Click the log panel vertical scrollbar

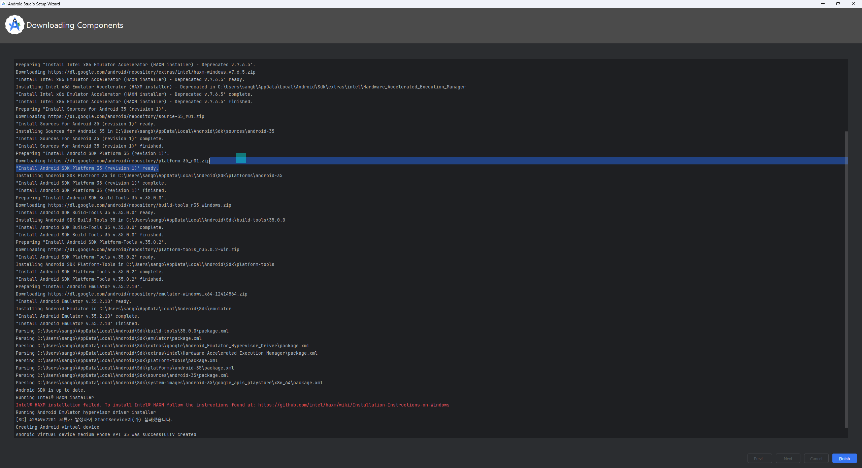coord(846,279)
